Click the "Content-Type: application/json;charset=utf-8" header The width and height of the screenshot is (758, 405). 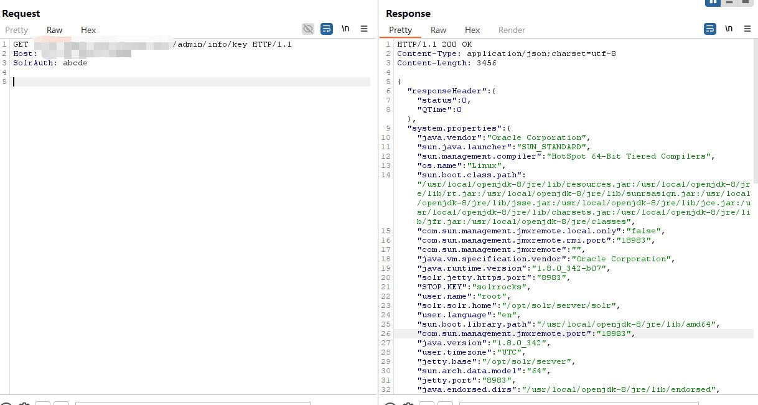(x=507, y=54)
